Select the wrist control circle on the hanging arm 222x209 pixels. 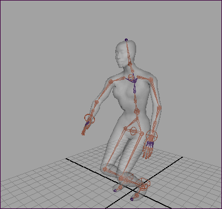pos(151,135)
